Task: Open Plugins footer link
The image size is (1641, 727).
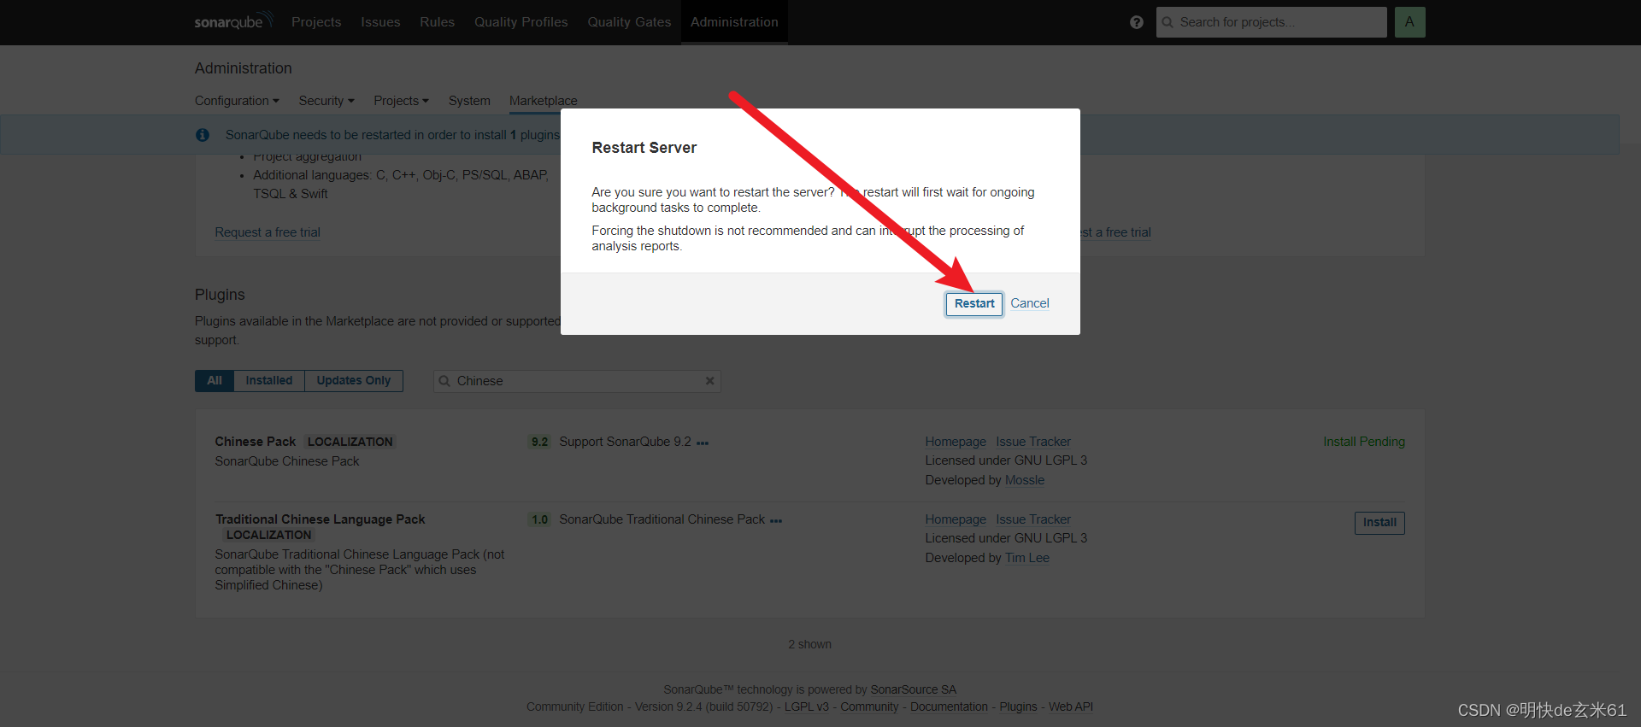Action: pyautogui.click(x=1018, y=706)
